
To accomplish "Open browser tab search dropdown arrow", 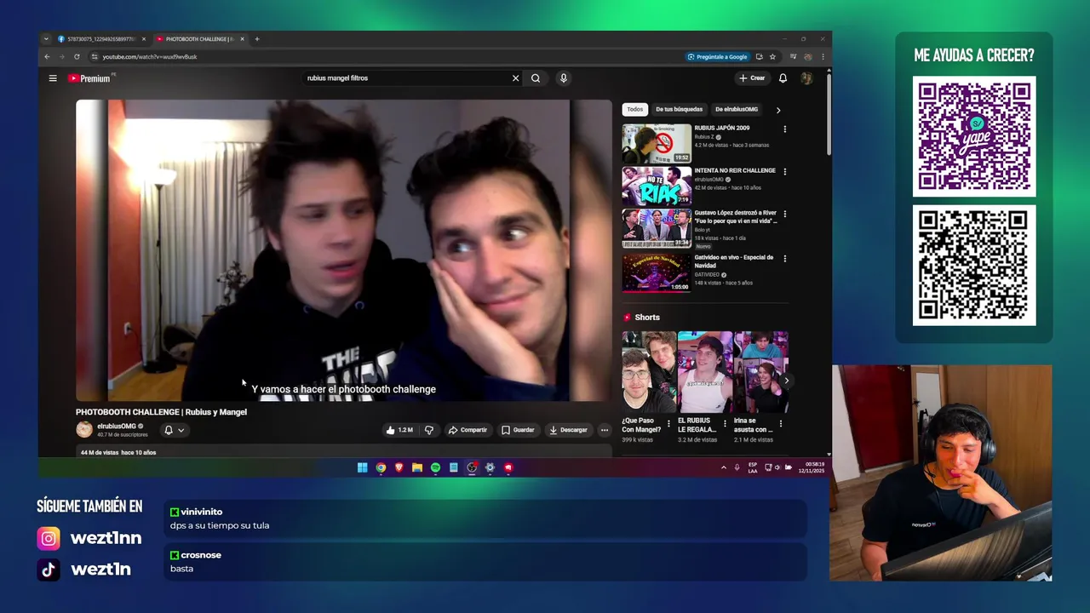I will coord(46,39).
